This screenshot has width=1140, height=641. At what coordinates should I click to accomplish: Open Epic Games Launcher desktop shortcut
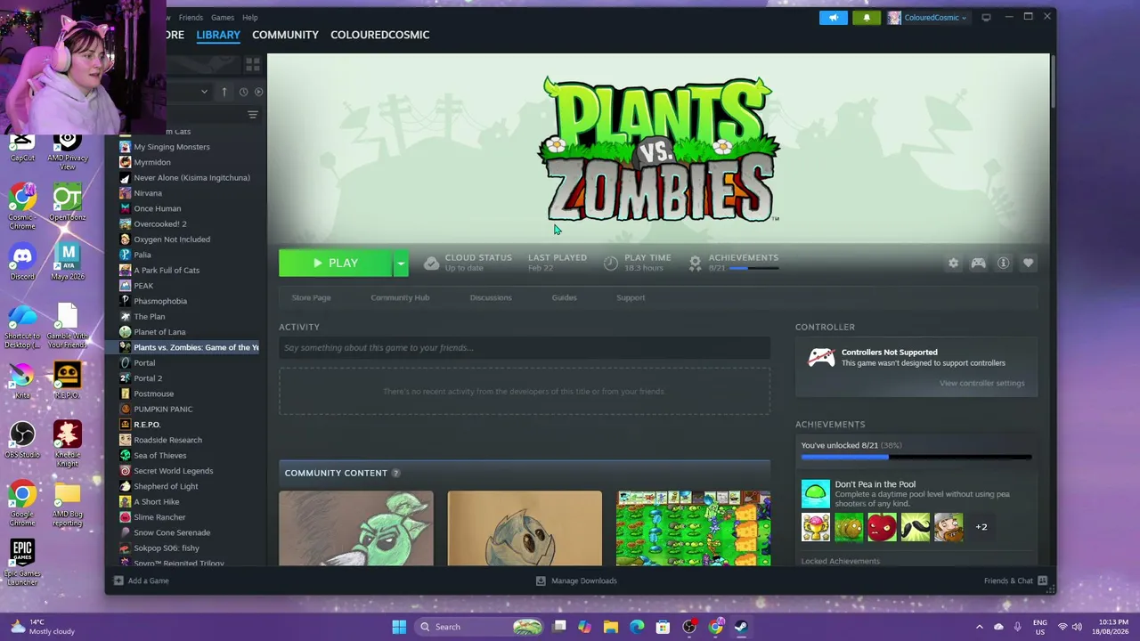tap(22, 563)
